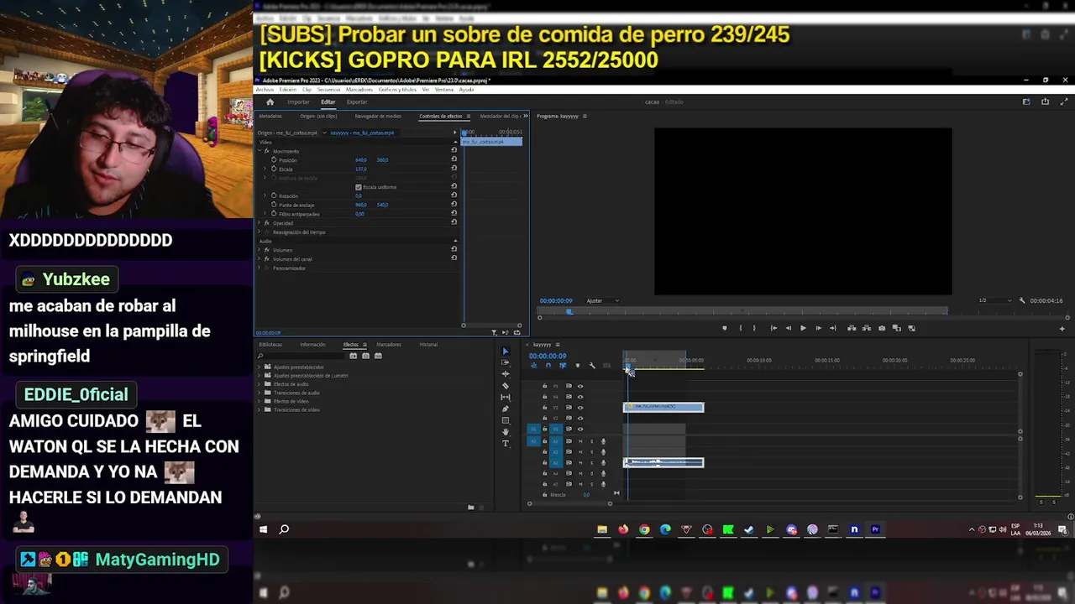This screenshot has width=1075, height=604.
Task: Mark Out point in Program monitor
Action: click(754, 328)
